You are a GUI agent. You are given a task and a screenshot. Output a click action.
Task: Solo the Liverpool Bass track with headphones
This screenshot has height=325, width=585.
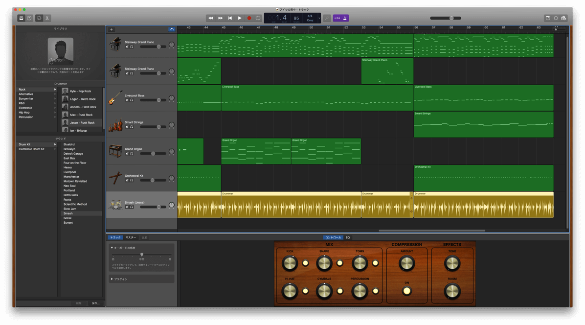tap(131, 100)
